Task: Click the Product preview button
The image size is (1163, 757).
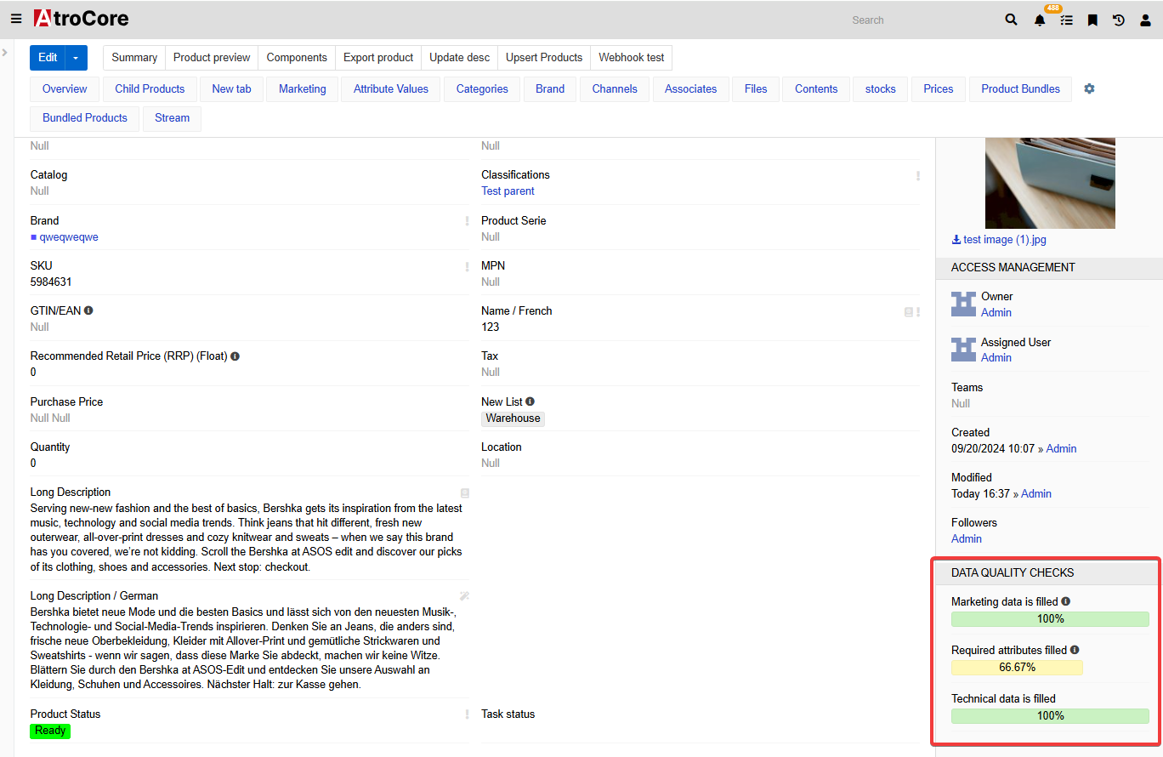Action: pyautogui.click(x=212, y=58)
